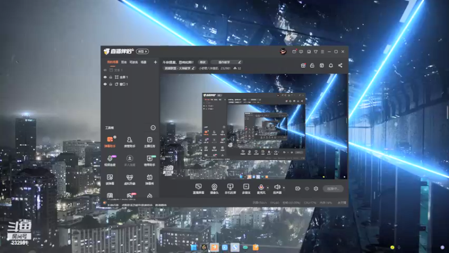Toggle lock on the 窗口 1 source

coord(111,84)
